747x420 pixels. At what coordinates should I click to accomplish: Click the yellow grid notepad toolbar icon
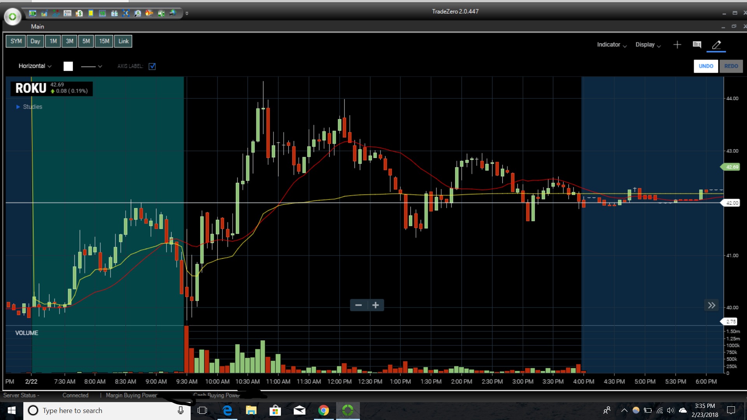point(91,13)
